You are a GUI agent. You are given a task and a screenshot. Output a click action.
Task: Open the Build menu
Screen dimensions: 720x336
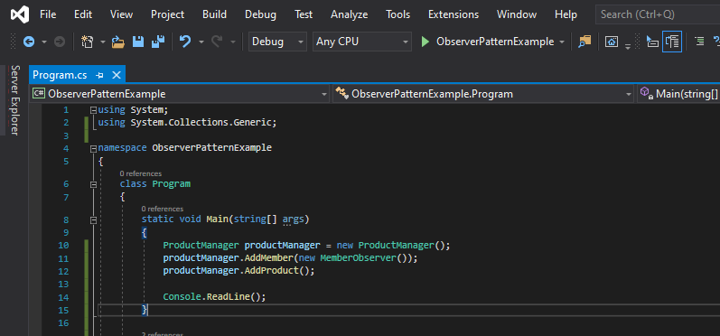click(214, 14)
